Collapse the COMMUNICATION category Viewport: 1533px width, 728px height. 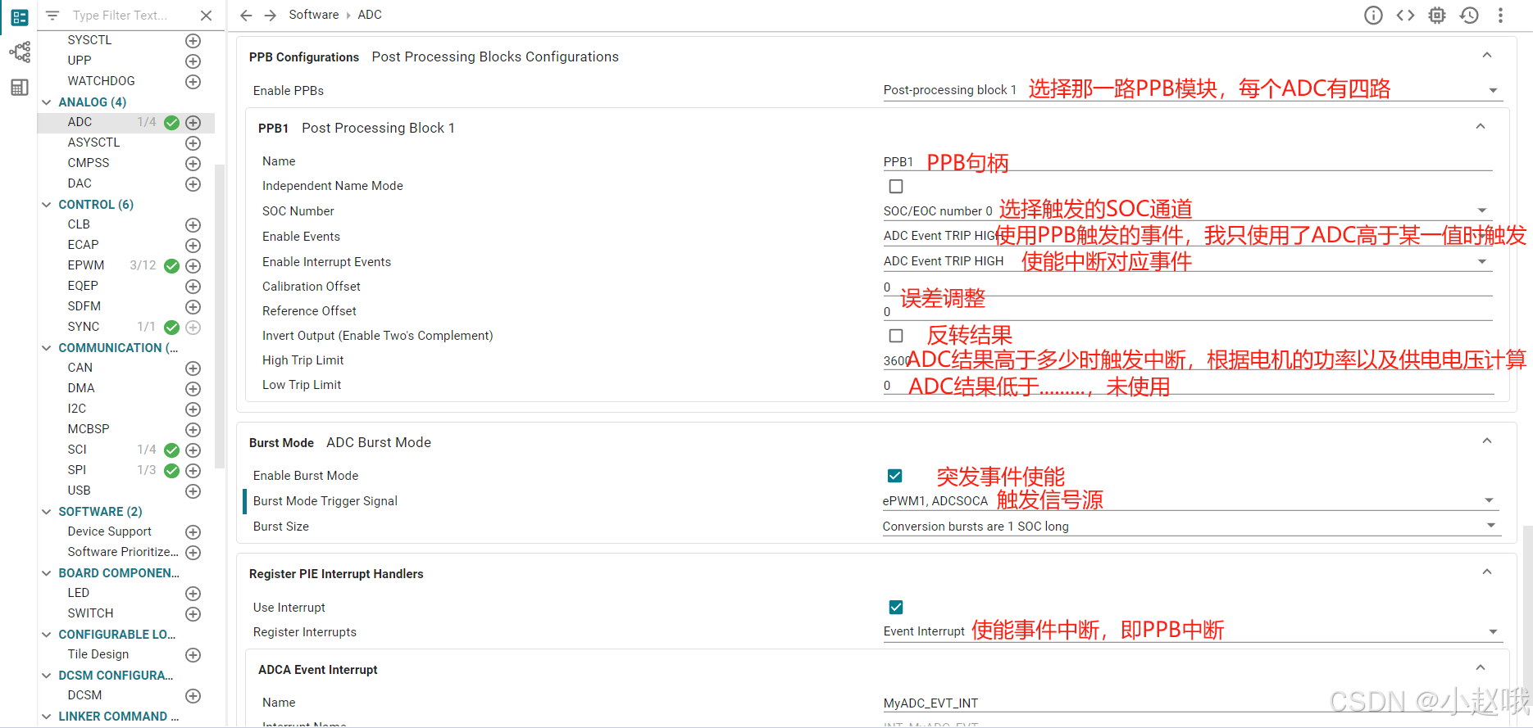(x=47, y=348)
